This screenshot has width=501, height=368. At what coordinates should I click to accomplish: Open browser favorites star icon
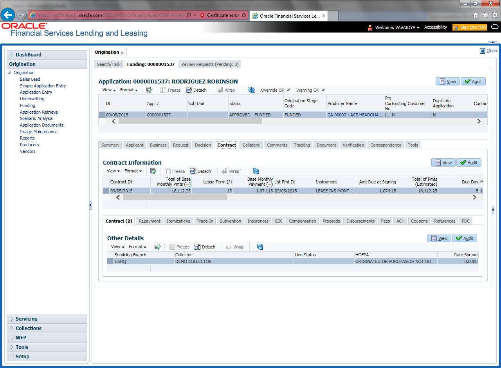point(485,15)
